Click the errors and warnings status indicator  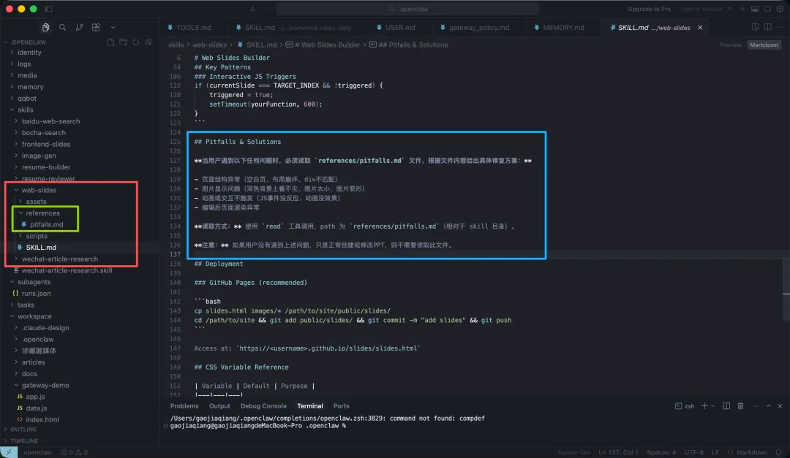coord(74,452)
